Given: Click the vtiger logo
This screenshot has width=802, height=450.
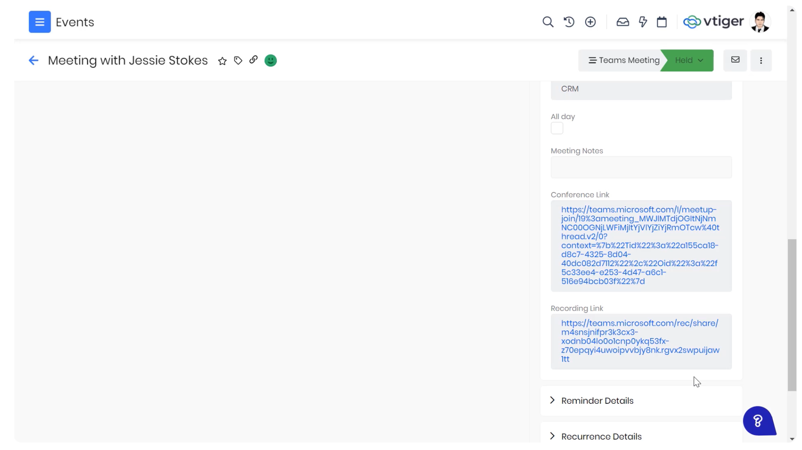Looking at the screenshot, I should (x=713, y=21).
